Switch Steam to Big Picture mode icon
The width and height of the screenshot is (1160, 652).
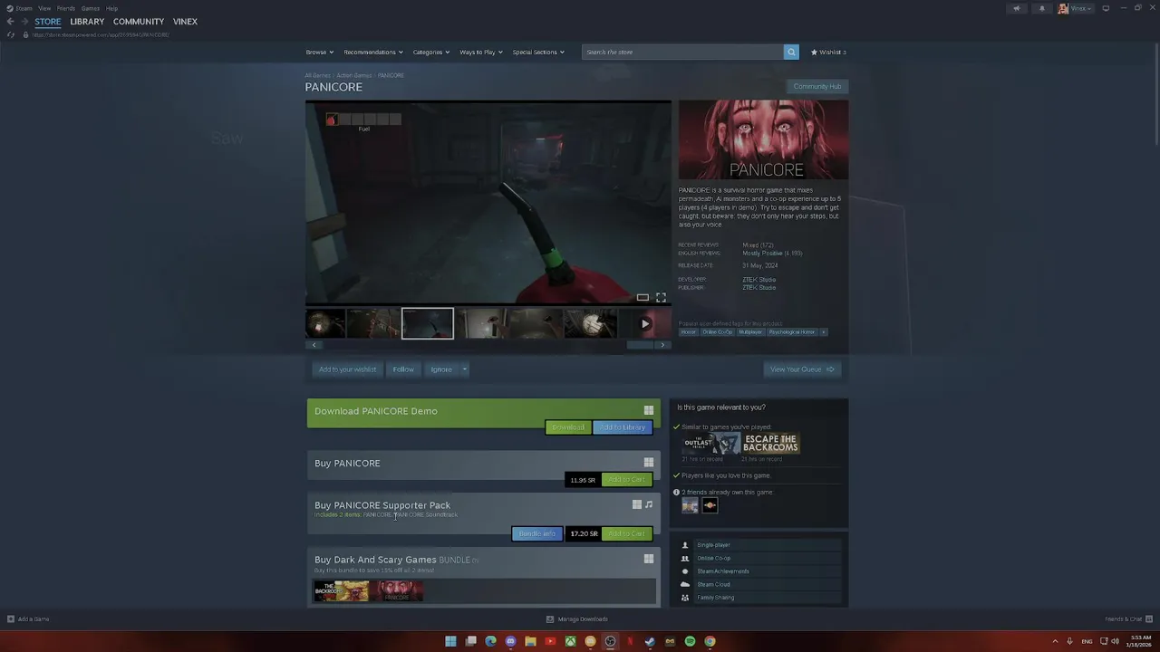pos(1106,8)
